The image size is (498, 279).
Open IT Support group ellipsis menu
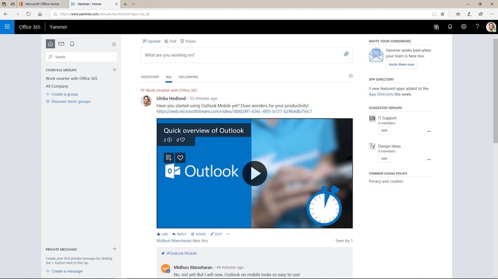[x=429, y=131]
